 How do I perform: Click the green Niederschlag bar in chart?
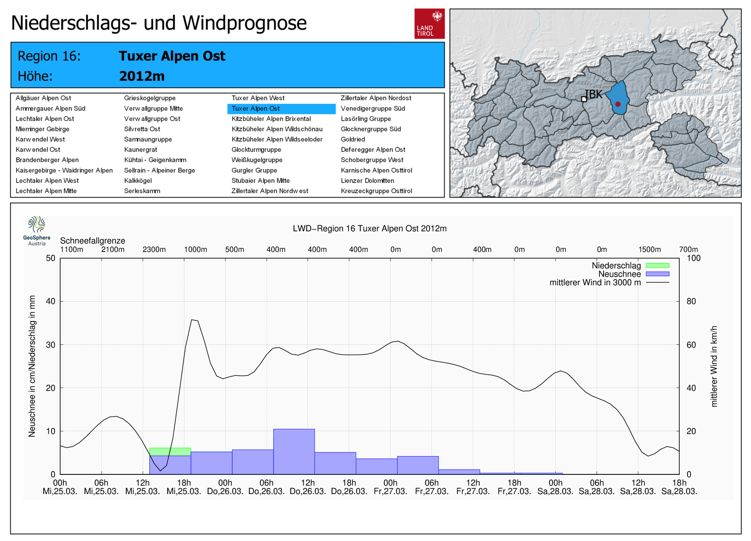pos(170,451)
